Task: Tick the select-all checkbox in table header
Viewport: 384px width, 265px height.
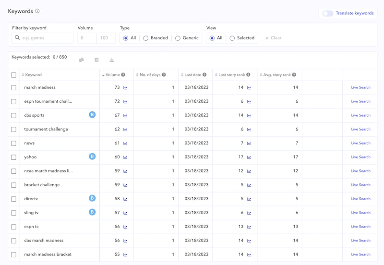Action: point(13,75)
